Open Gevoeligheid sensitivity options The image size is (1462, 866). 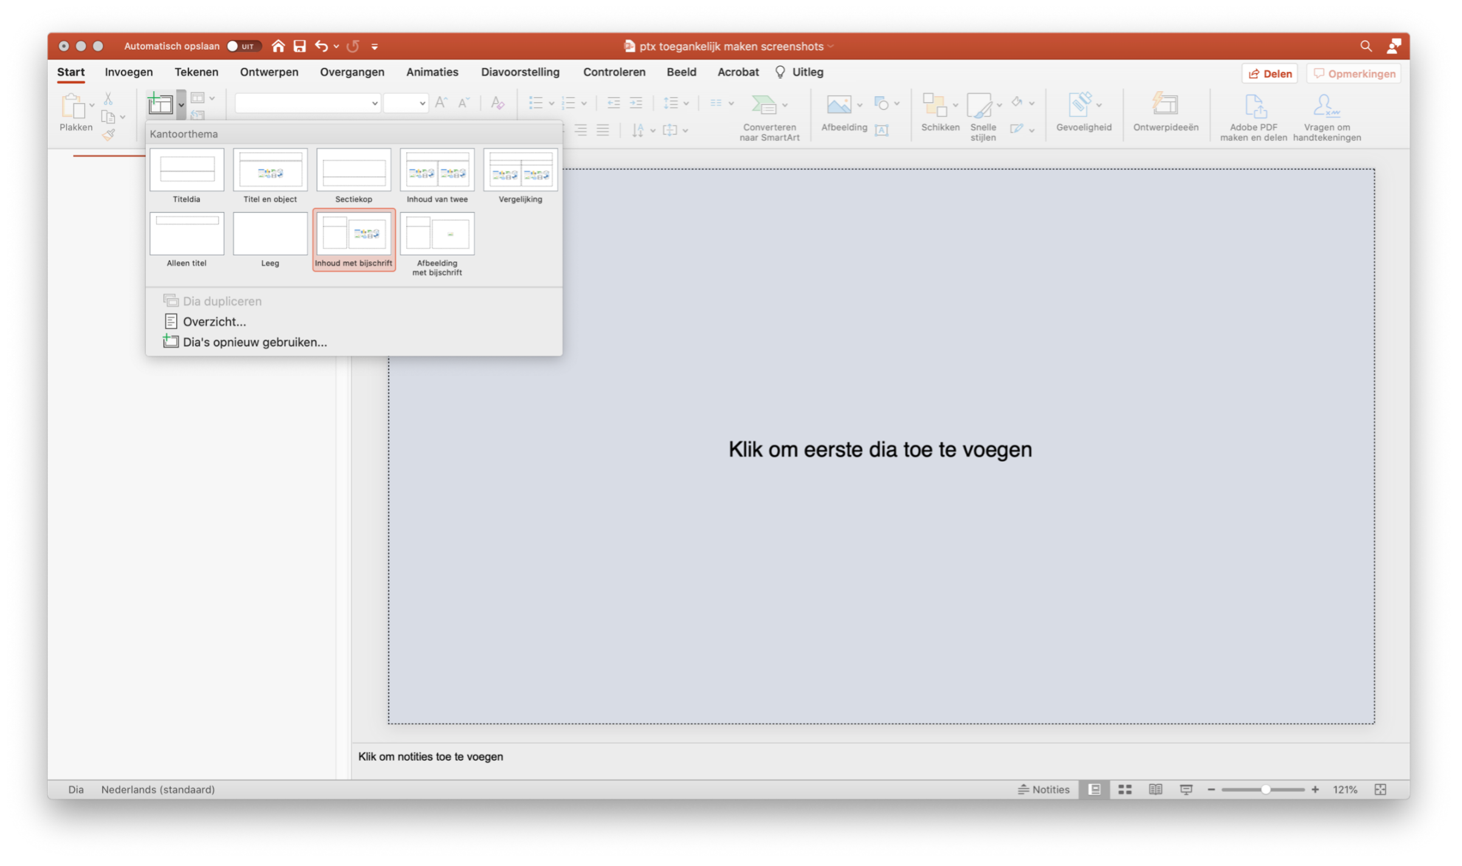(x=1083, y=114)
